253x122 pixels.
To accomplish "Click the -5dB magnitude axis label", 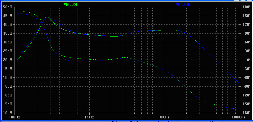I will 8,104.
